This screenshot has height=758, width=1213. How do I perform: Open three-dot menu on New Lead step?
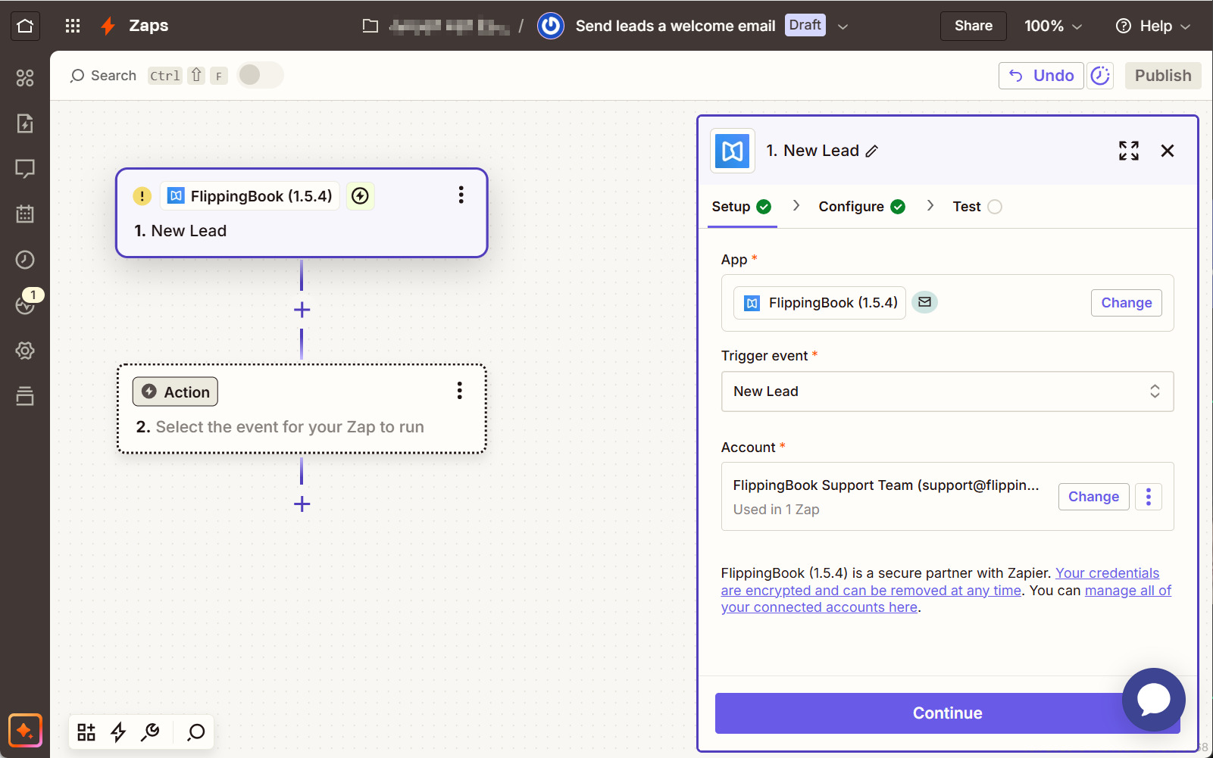[x=461, y=195]
